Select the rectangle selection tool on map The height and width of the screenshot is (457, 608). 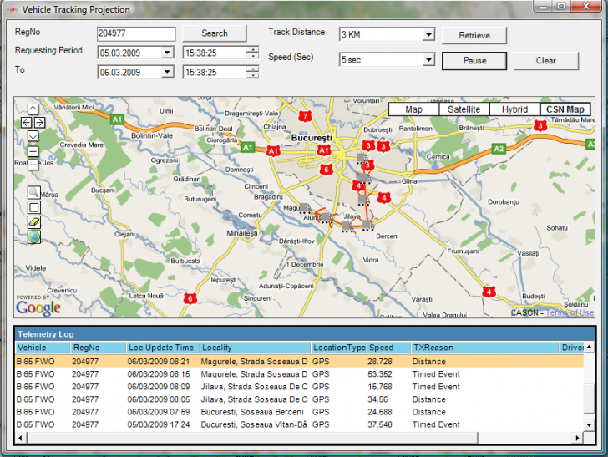(34, 207)
